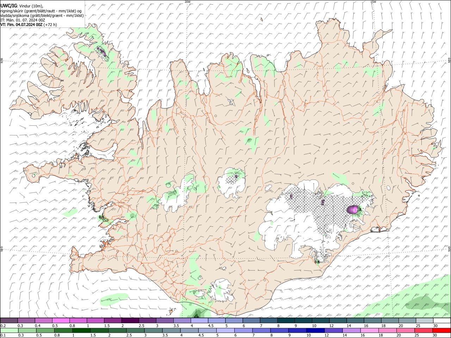Click the hatched area on Hofsjökull glacier
The width and height of the screenshot is (451, 338).
coord(231,180)
